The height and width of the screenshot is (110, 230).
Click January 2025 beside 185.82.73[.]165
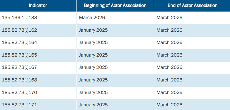coord(93,55)
